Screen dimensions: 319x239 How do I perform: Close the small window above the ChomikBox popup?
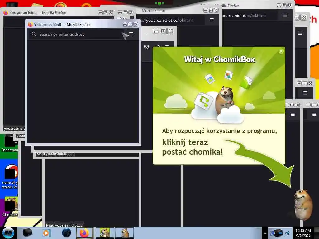[x=171, y=31]
